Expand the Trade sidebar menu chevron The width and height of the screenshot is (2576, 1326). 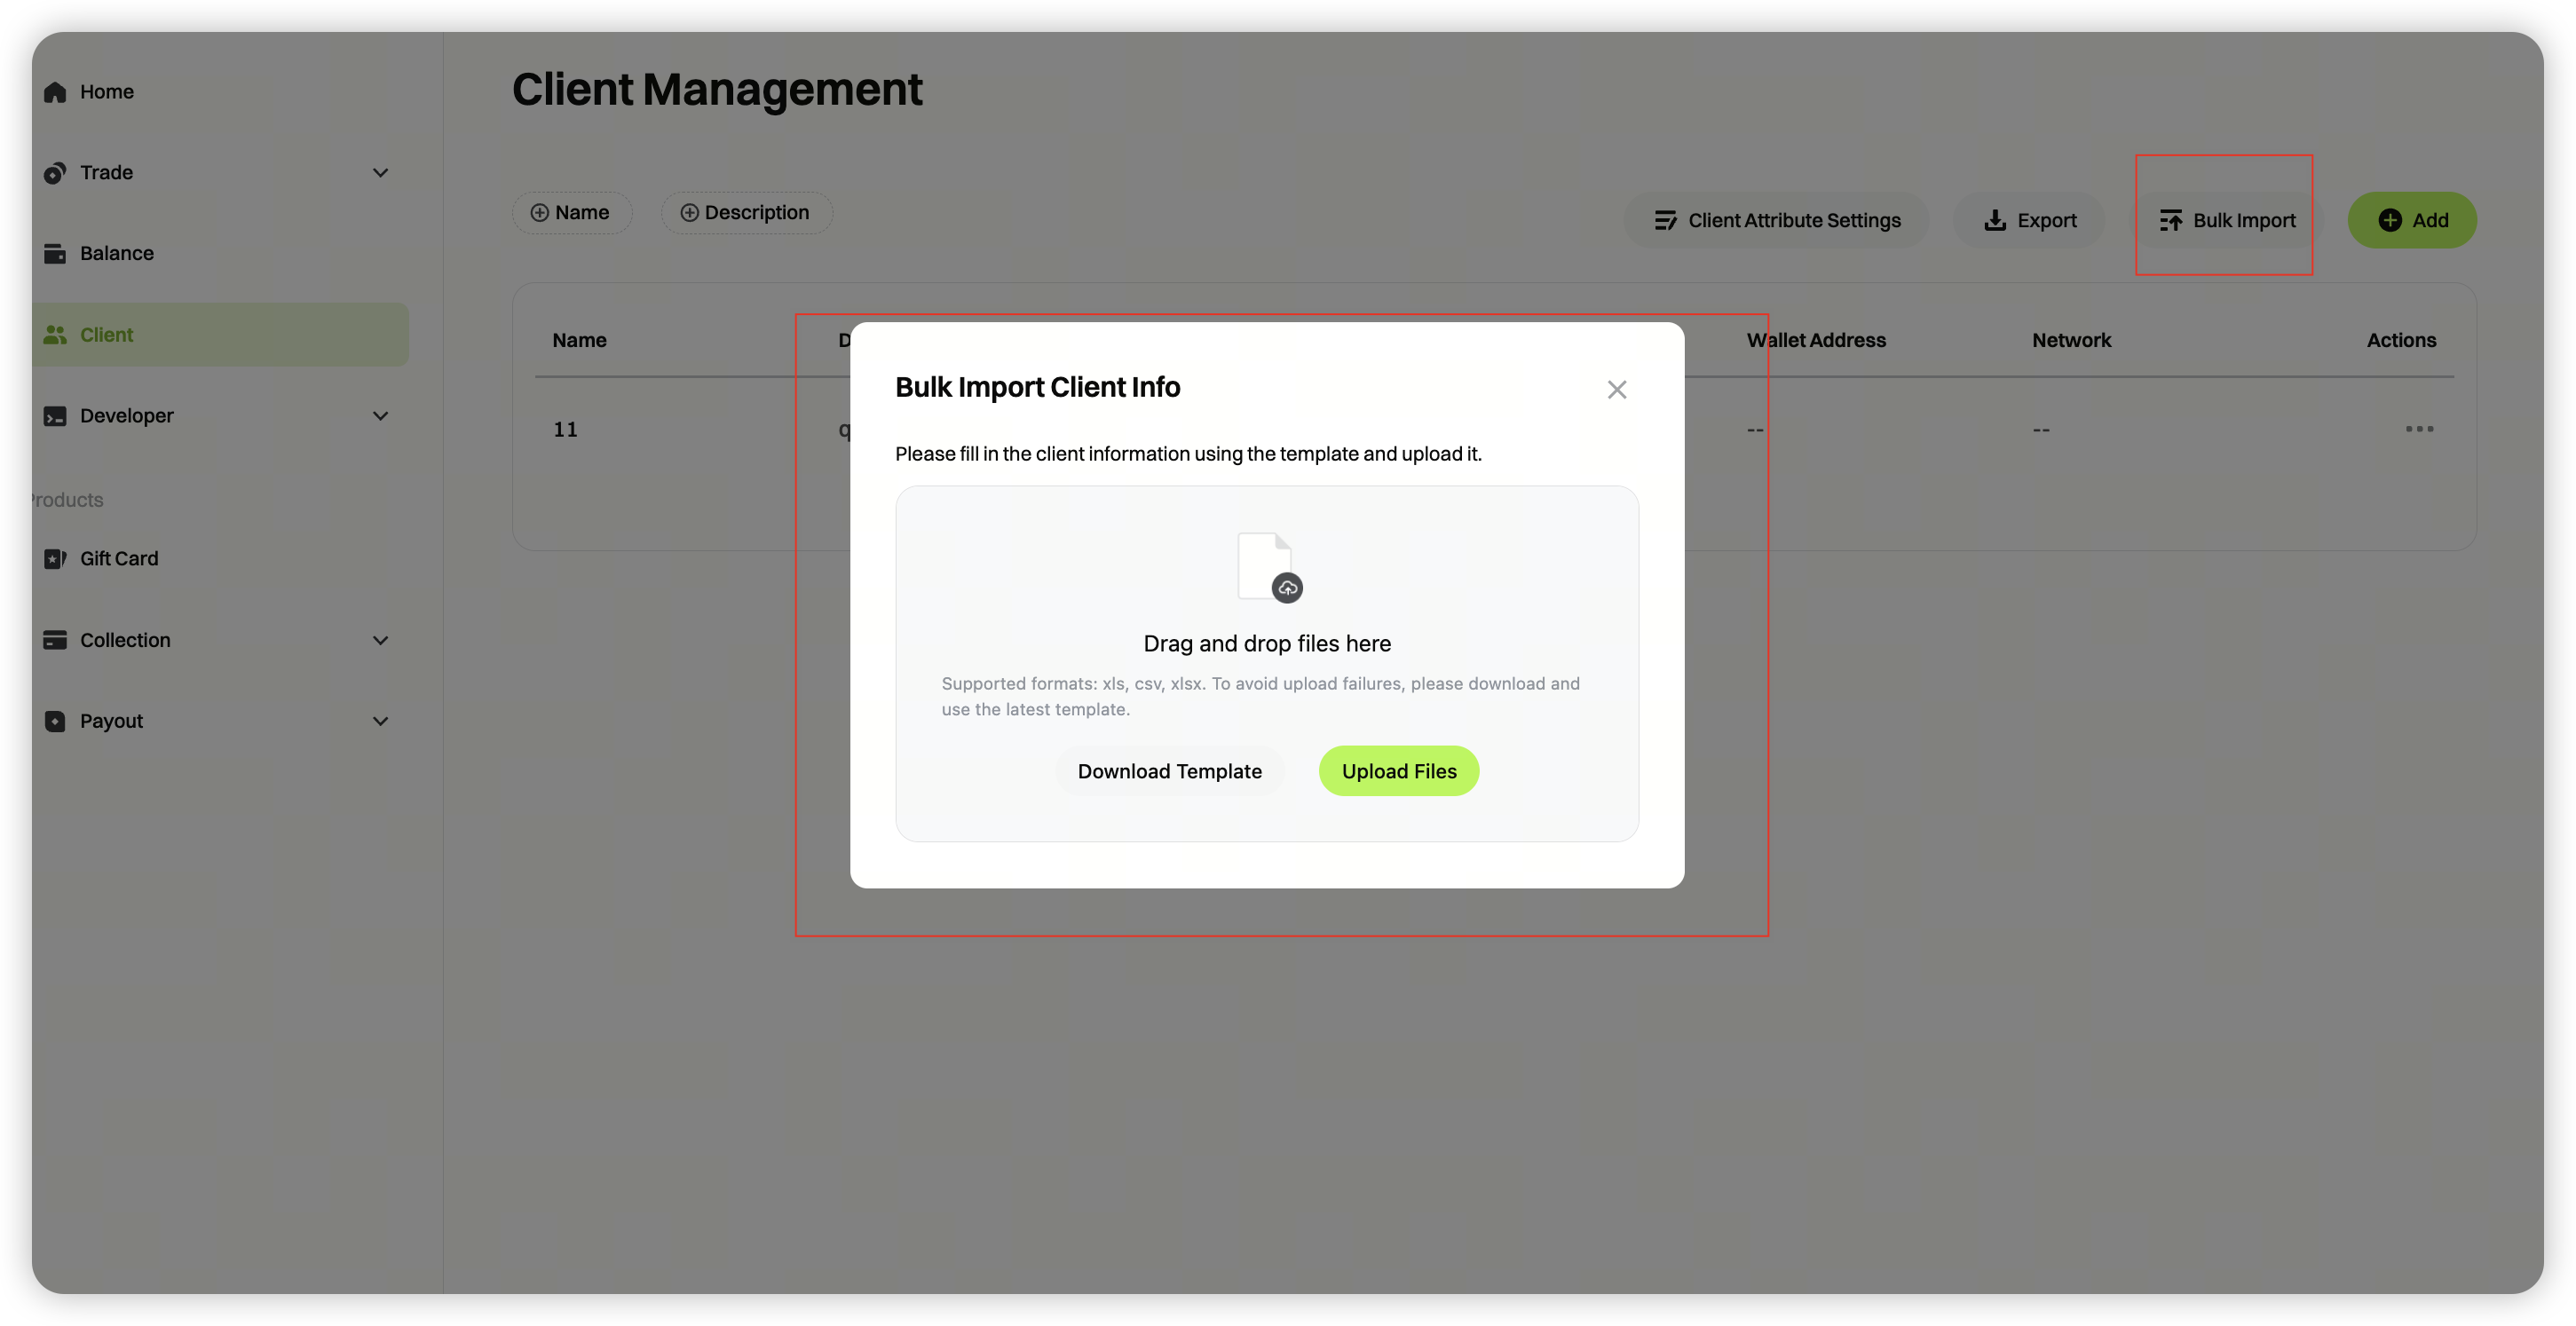pos(380,173)
